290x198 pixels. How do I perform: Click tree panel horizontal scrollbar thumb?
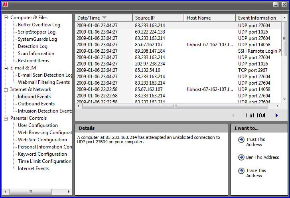pos(30,192)
